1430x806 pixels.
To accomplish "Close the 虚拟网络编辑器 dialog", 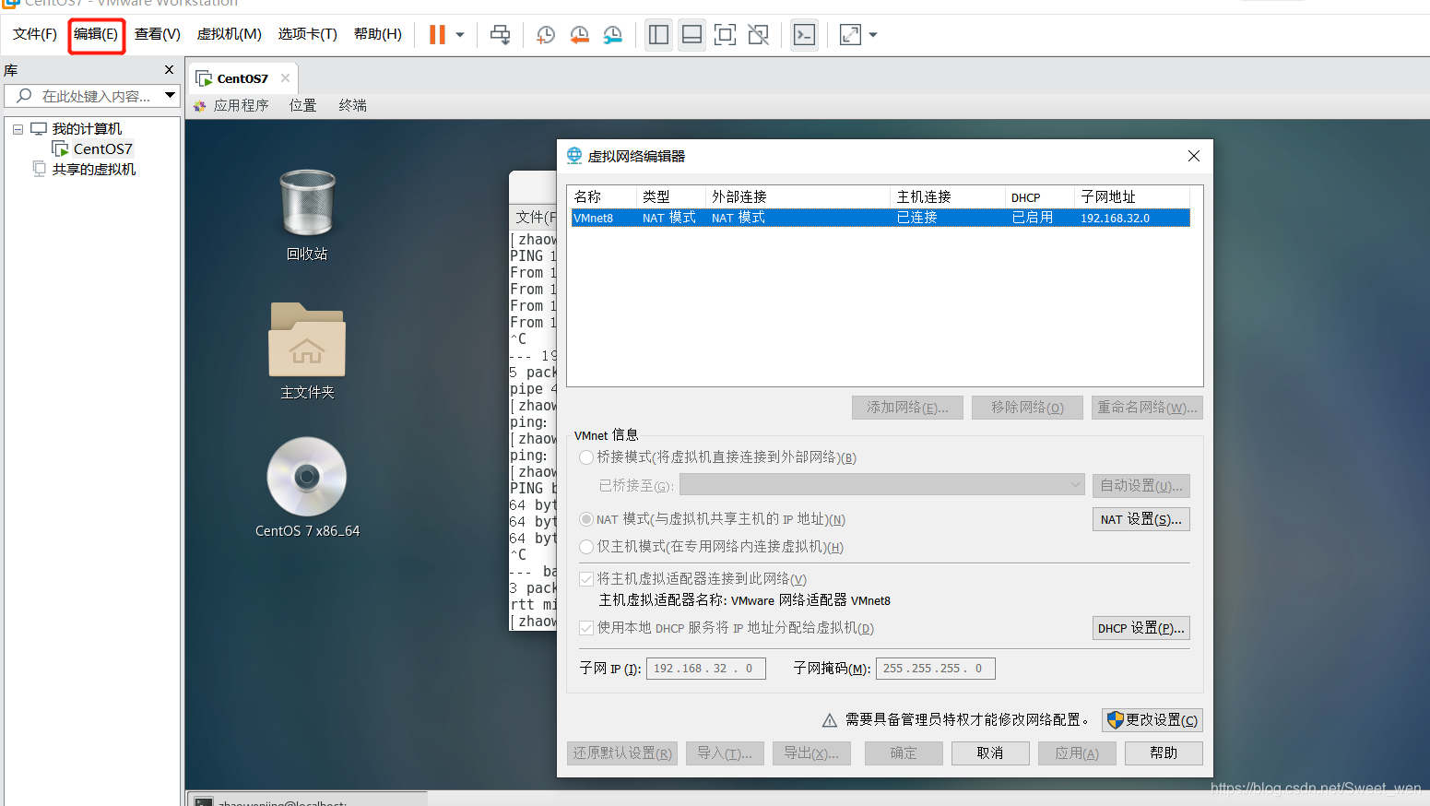I will (1194, 156).
